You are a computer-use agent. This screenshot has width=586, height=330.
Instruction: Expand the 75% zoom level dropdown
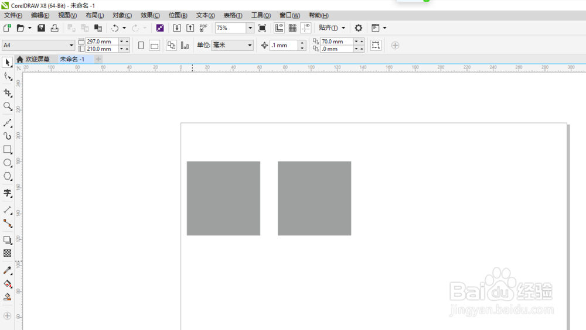point(250,28)
